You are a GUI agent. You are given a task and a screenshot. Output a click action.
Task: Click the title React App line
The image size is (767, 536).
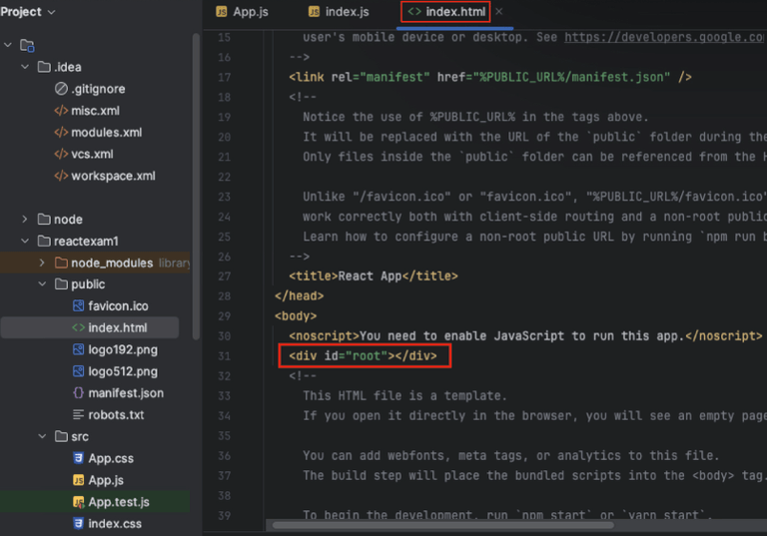374,276
